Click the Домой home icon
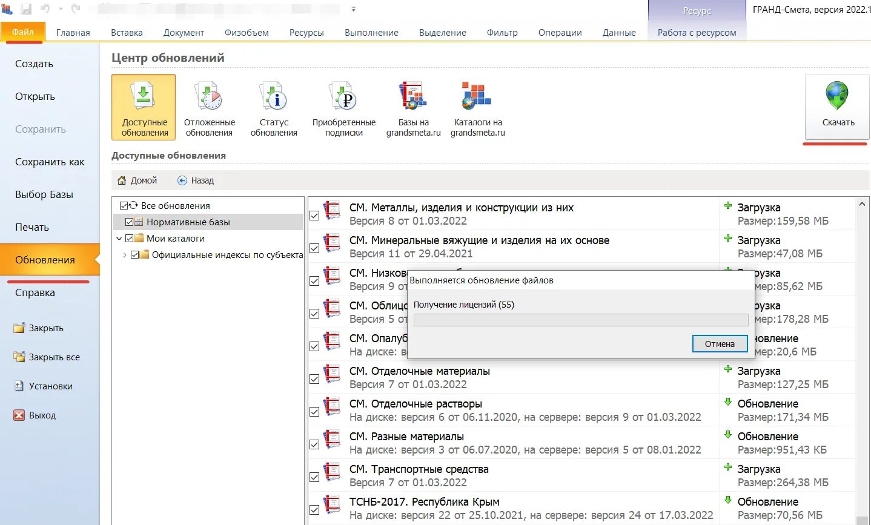The height and width of the screenshot is (525, 871). pos(122,180)
